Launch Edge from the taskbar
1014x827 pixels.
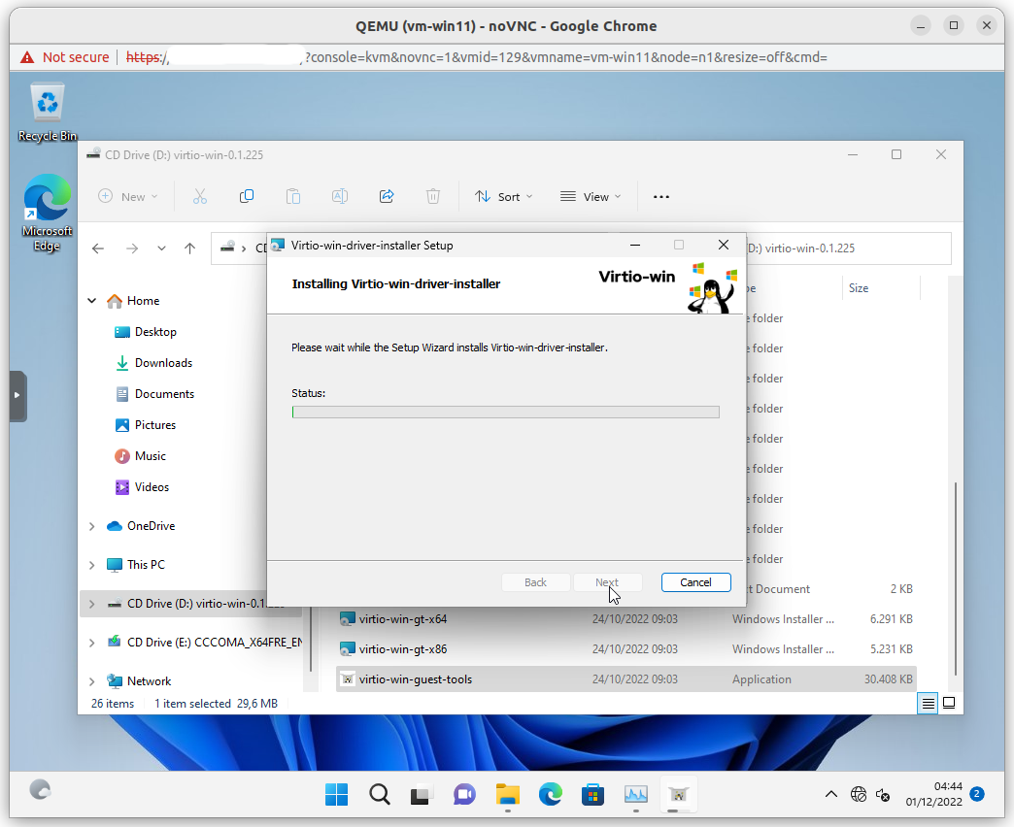pyautogui.click(x=551, y=795)
